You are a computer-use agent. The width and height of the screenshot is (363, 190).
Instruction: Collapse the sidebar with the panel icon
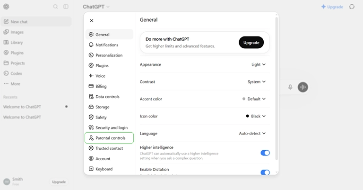(x=66, y=7)
